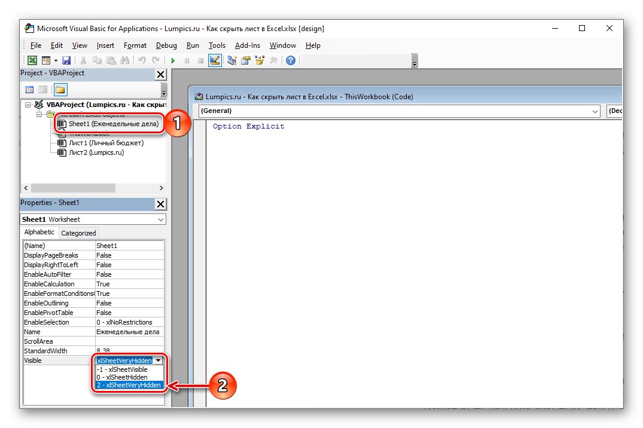Viewport: 643px width, 428px height.
Task: Open the Window menu
Action: 282,45
